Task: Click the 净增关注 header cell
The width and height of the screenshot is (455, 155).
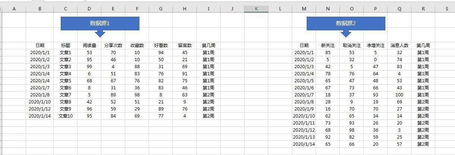Action: point(375,46)
